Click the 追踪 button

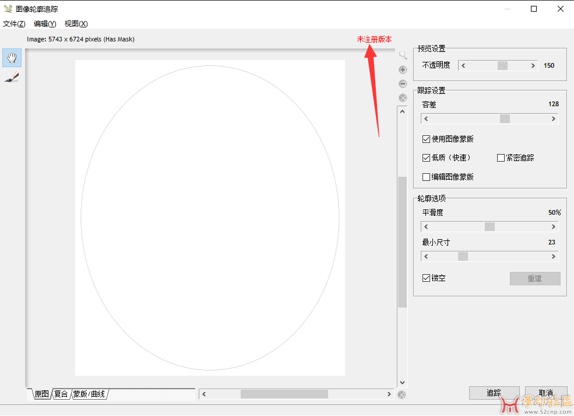point(494,393)
